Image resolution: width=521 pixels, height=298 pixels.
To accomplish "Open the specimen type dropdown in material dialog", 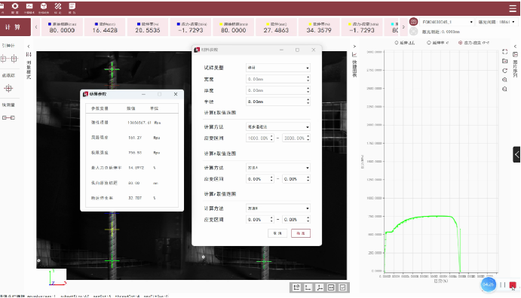I will 278,68.
